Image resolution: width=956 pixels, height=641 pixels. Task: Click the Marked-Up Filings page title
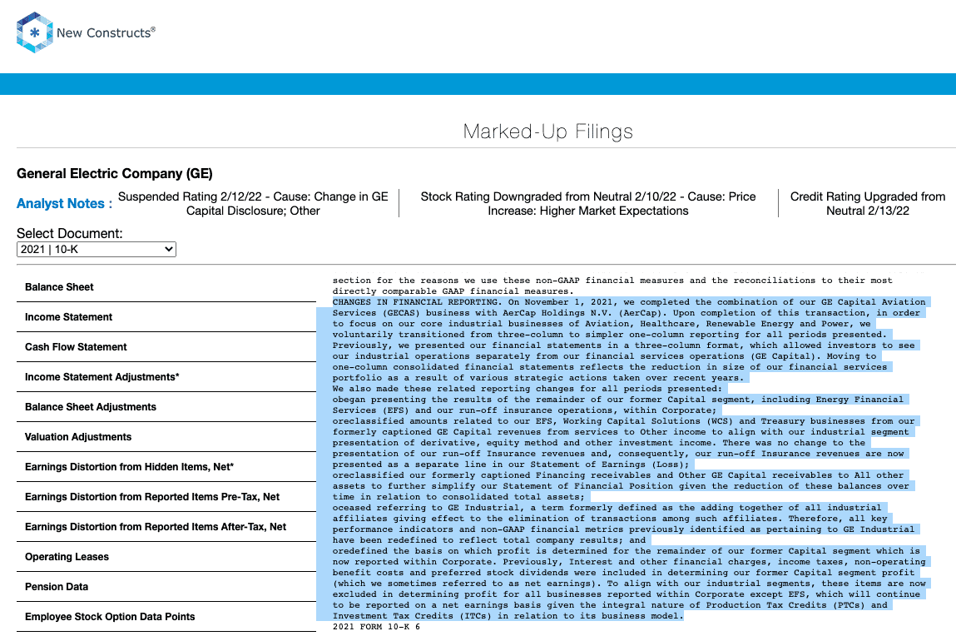pyautogui.click(x=548, y=132)
